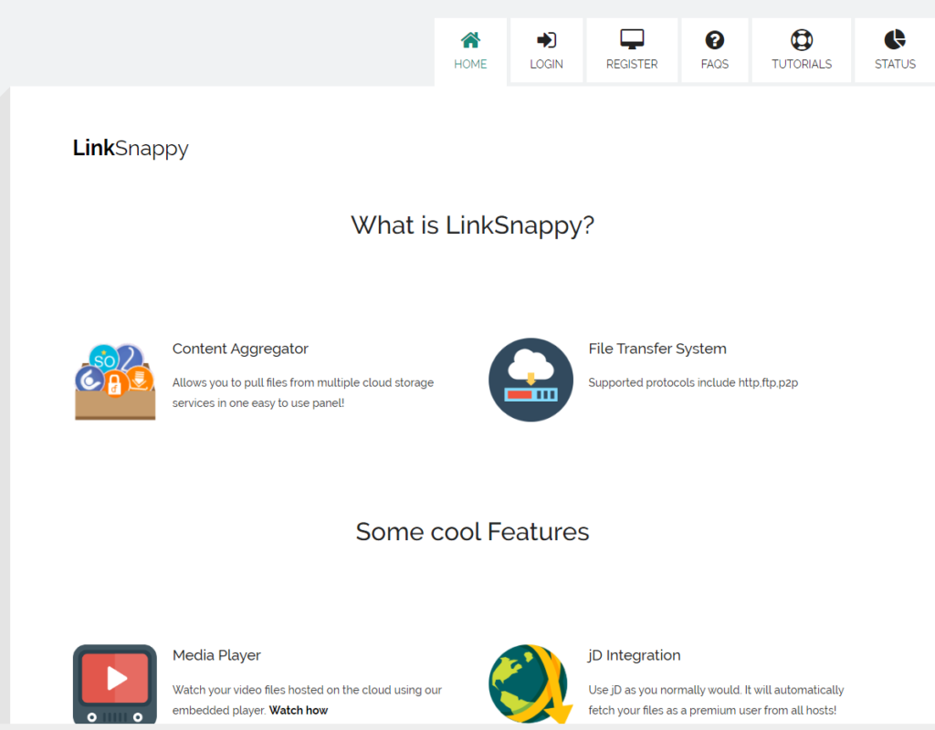This screenshot has height=730, width=935.
Task: Click the "What is LinkSnappy?" title
Action: point(472,225)
